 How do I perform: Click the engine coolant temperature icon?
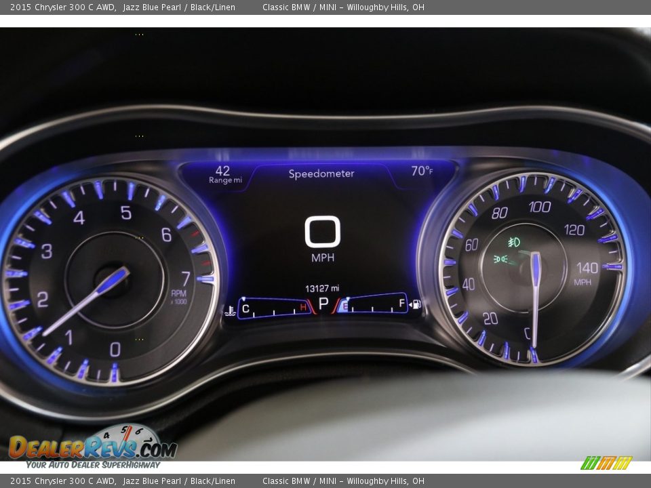tap(230, 311)
